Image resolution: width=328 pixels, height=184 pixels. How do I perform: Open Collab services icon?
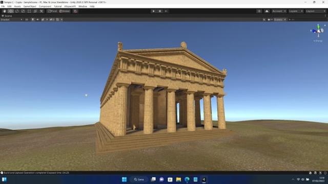tap(259, 11)
